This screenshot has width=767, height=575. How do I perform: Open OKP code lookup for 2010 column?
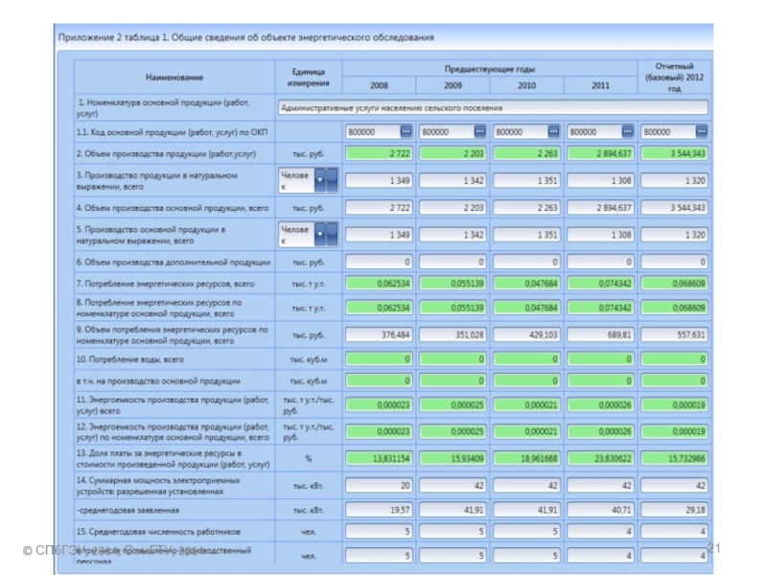pos(553,131)
